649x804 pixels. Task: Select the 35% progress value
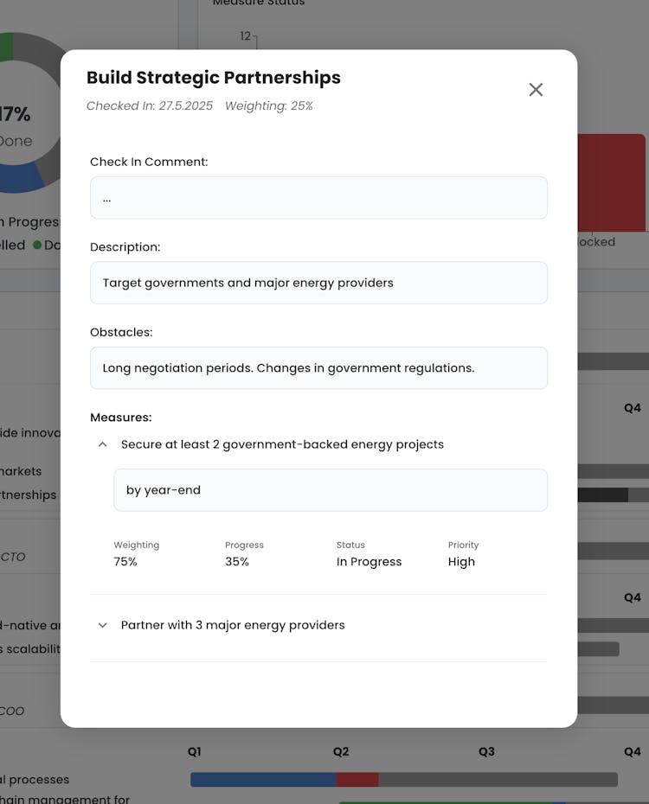[237, 562]
